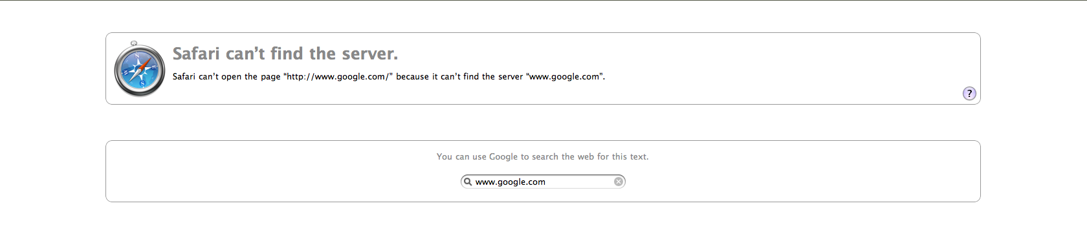Viewport: 1087px width, 252px height.
Task: Click the Safari compass icon
Action: click(x=139, y=69)
